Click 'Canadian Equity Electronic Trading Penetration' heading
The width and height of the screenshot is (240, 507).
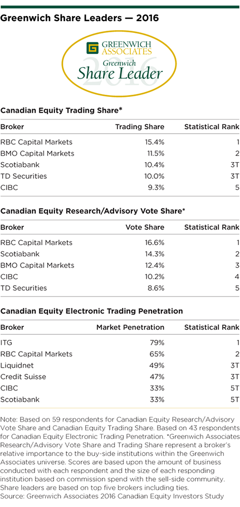[x=91, y=311]
